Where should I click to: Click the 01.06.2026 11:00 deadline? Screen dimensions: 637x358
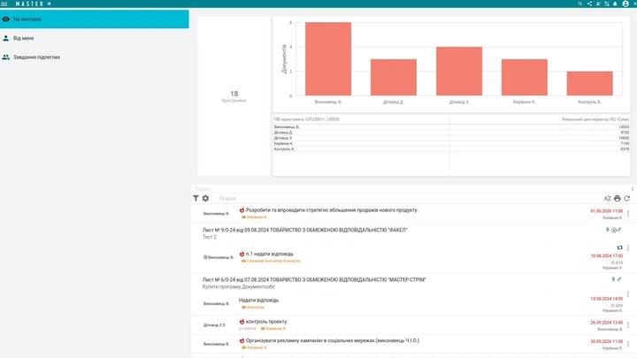coord(607,211)
